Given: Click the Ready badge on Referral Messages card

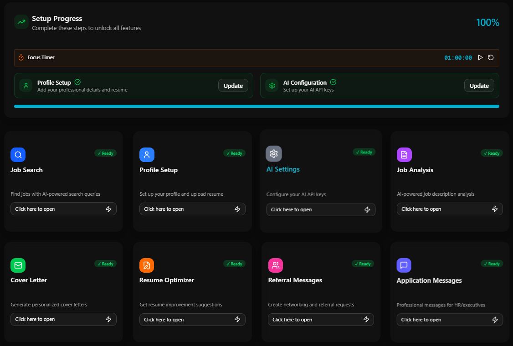Looking at the screenshot, I should [363, 264].
